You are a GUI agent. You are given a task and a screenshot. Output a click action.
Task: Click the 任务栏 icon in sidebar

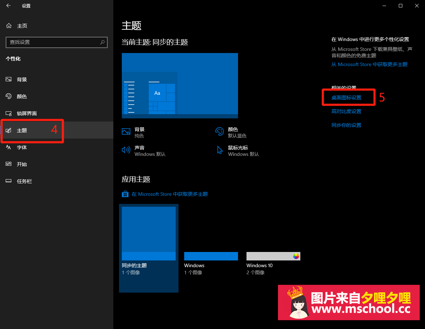point(9,181)
